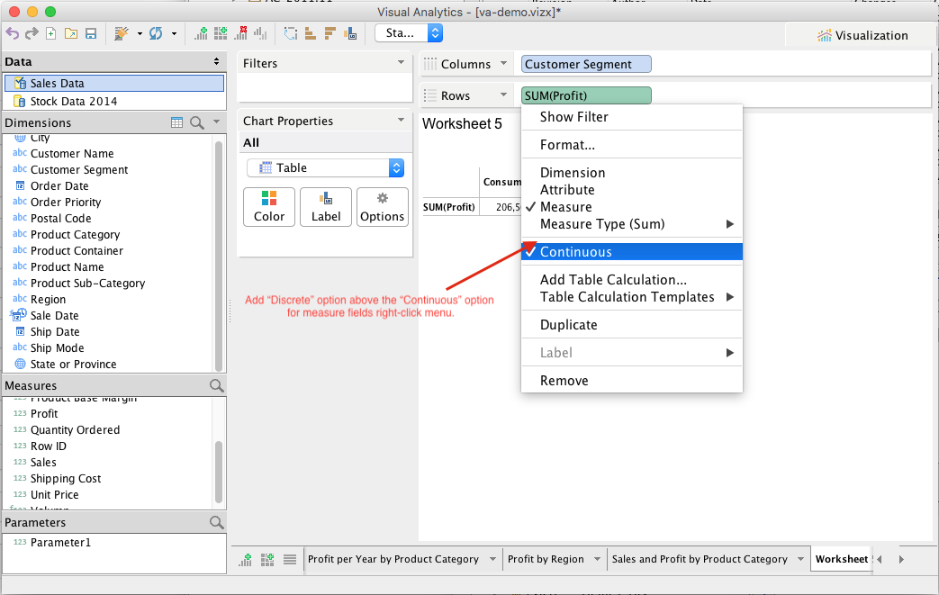
Task: Select Dimension in the context menu
Action: click(632, 173)
